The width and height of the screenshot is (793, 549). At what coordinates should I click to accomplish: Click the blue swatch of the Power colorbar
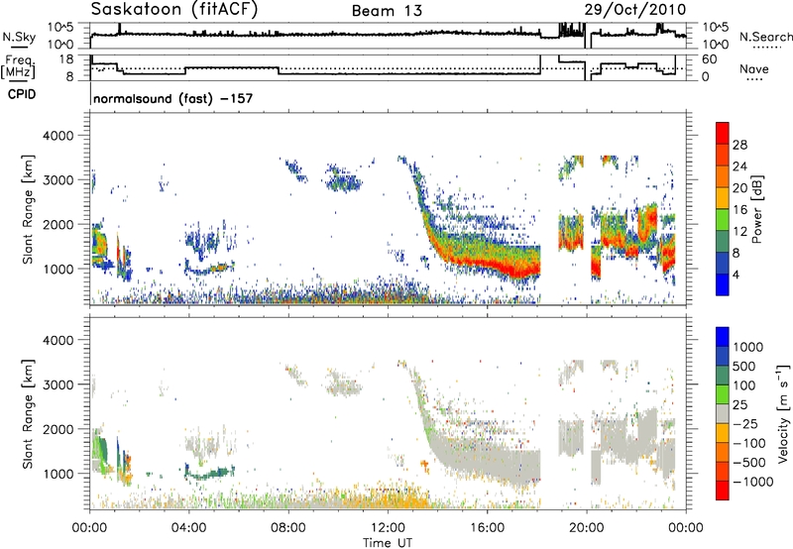(723, 284)
